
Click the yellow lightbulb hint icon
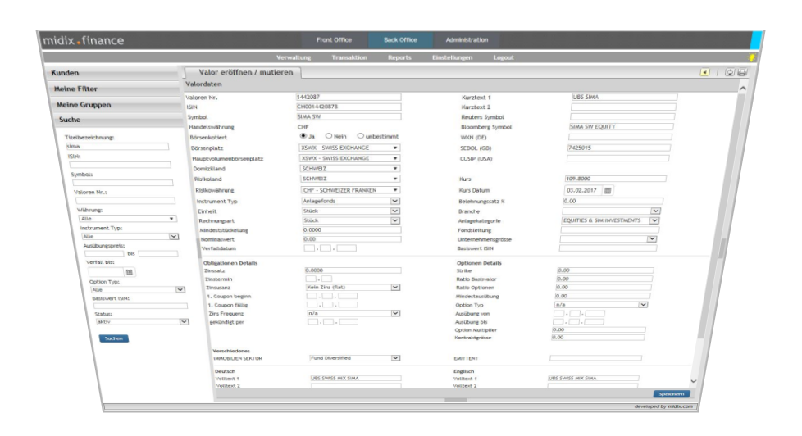[752, 57]
